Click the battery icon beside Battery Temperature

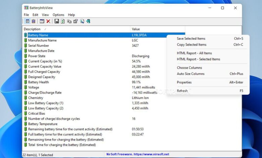coord(26,124)
